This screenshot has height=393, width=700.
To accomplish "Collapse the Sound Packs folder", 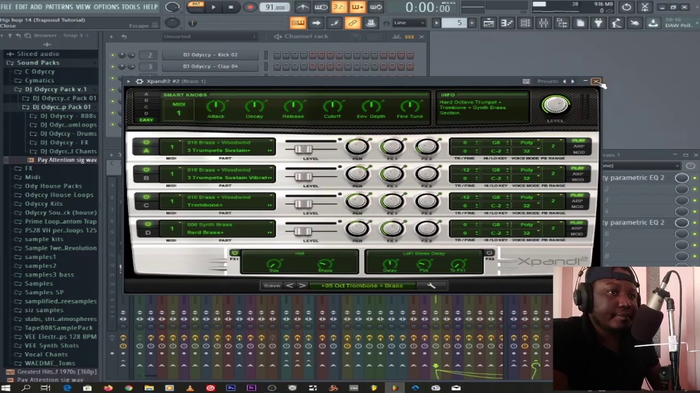I will pyautogui.click(x=38, y=63).
